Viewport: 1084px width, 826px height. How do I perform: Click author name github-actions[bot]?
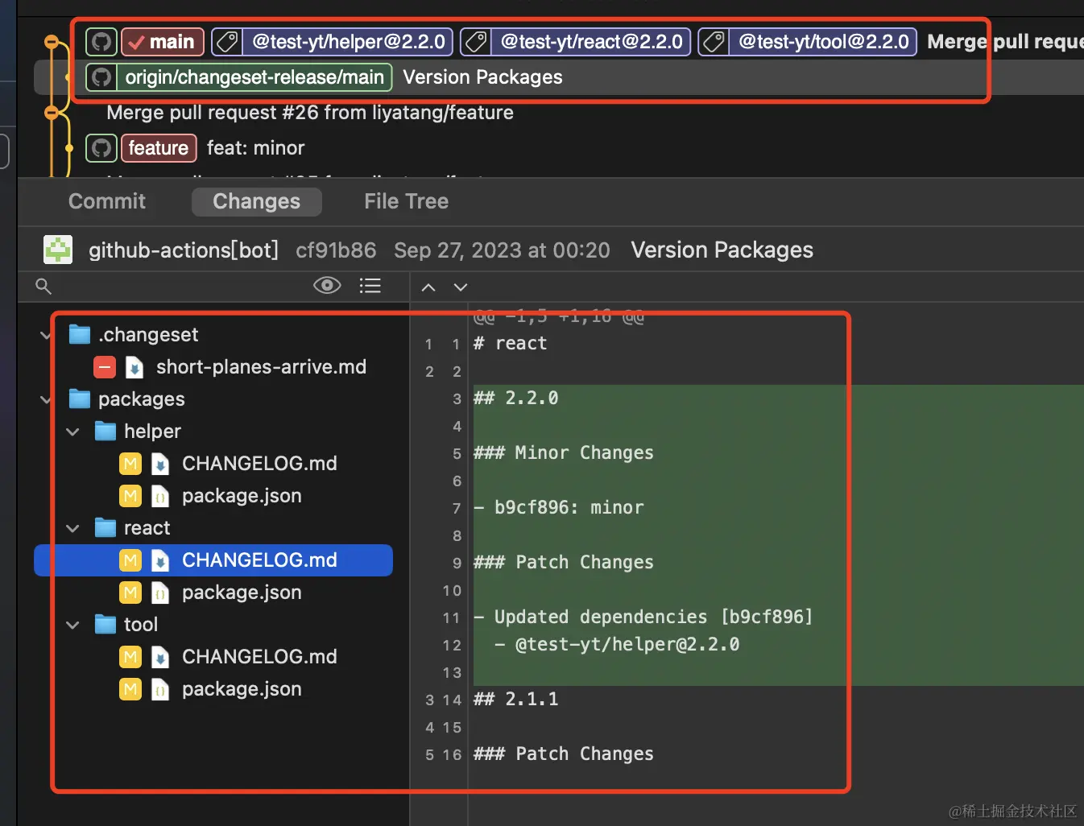(x=184, y=250)
